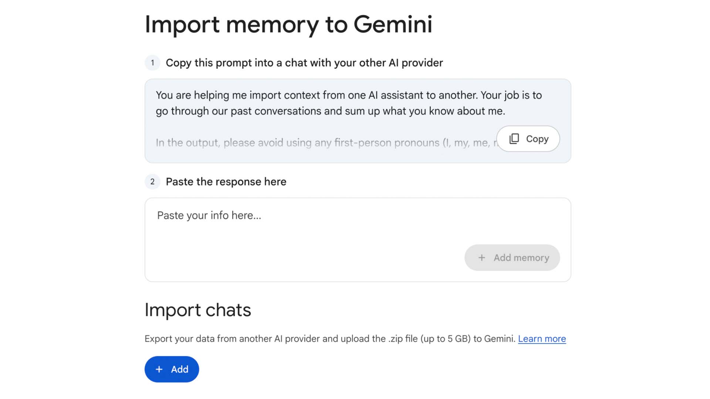Click the "Paste the response here" label
Image resolution: width=710 pixels, height=399 pixels.
(226, 182)
